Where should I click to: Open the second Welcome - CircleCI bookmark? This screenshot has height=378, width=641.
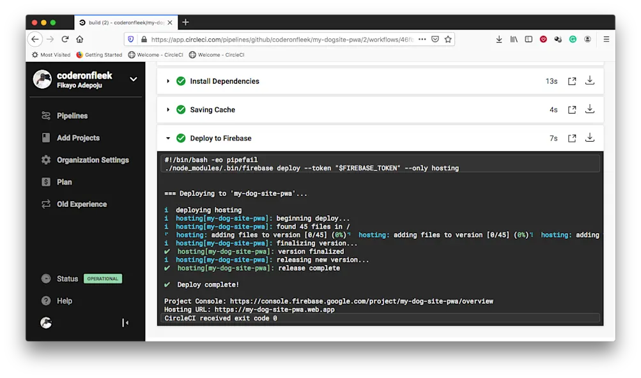click(217, 55)
